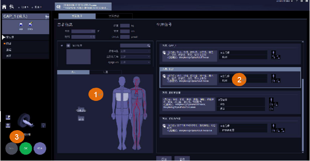The width and height of the screenshot is (310, 161).
Task: Confirm with the green OK button
Action: [x=26, y=148]
